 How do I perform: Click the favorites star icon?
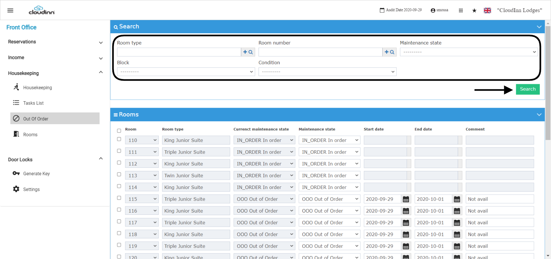[474, 10]
